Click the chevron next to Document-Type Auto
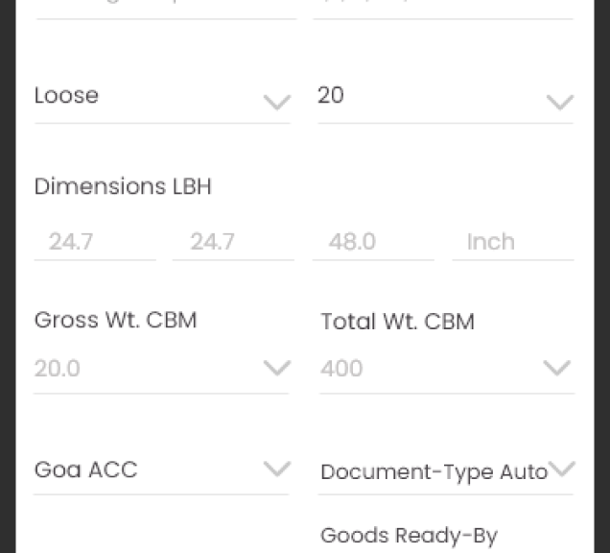Viewport: 610px width, 553px height. coord(561,469)
